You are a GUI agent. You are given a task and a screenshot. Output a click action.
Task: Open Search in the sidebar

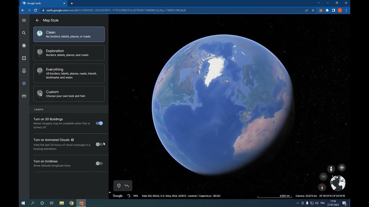point(24,33)
